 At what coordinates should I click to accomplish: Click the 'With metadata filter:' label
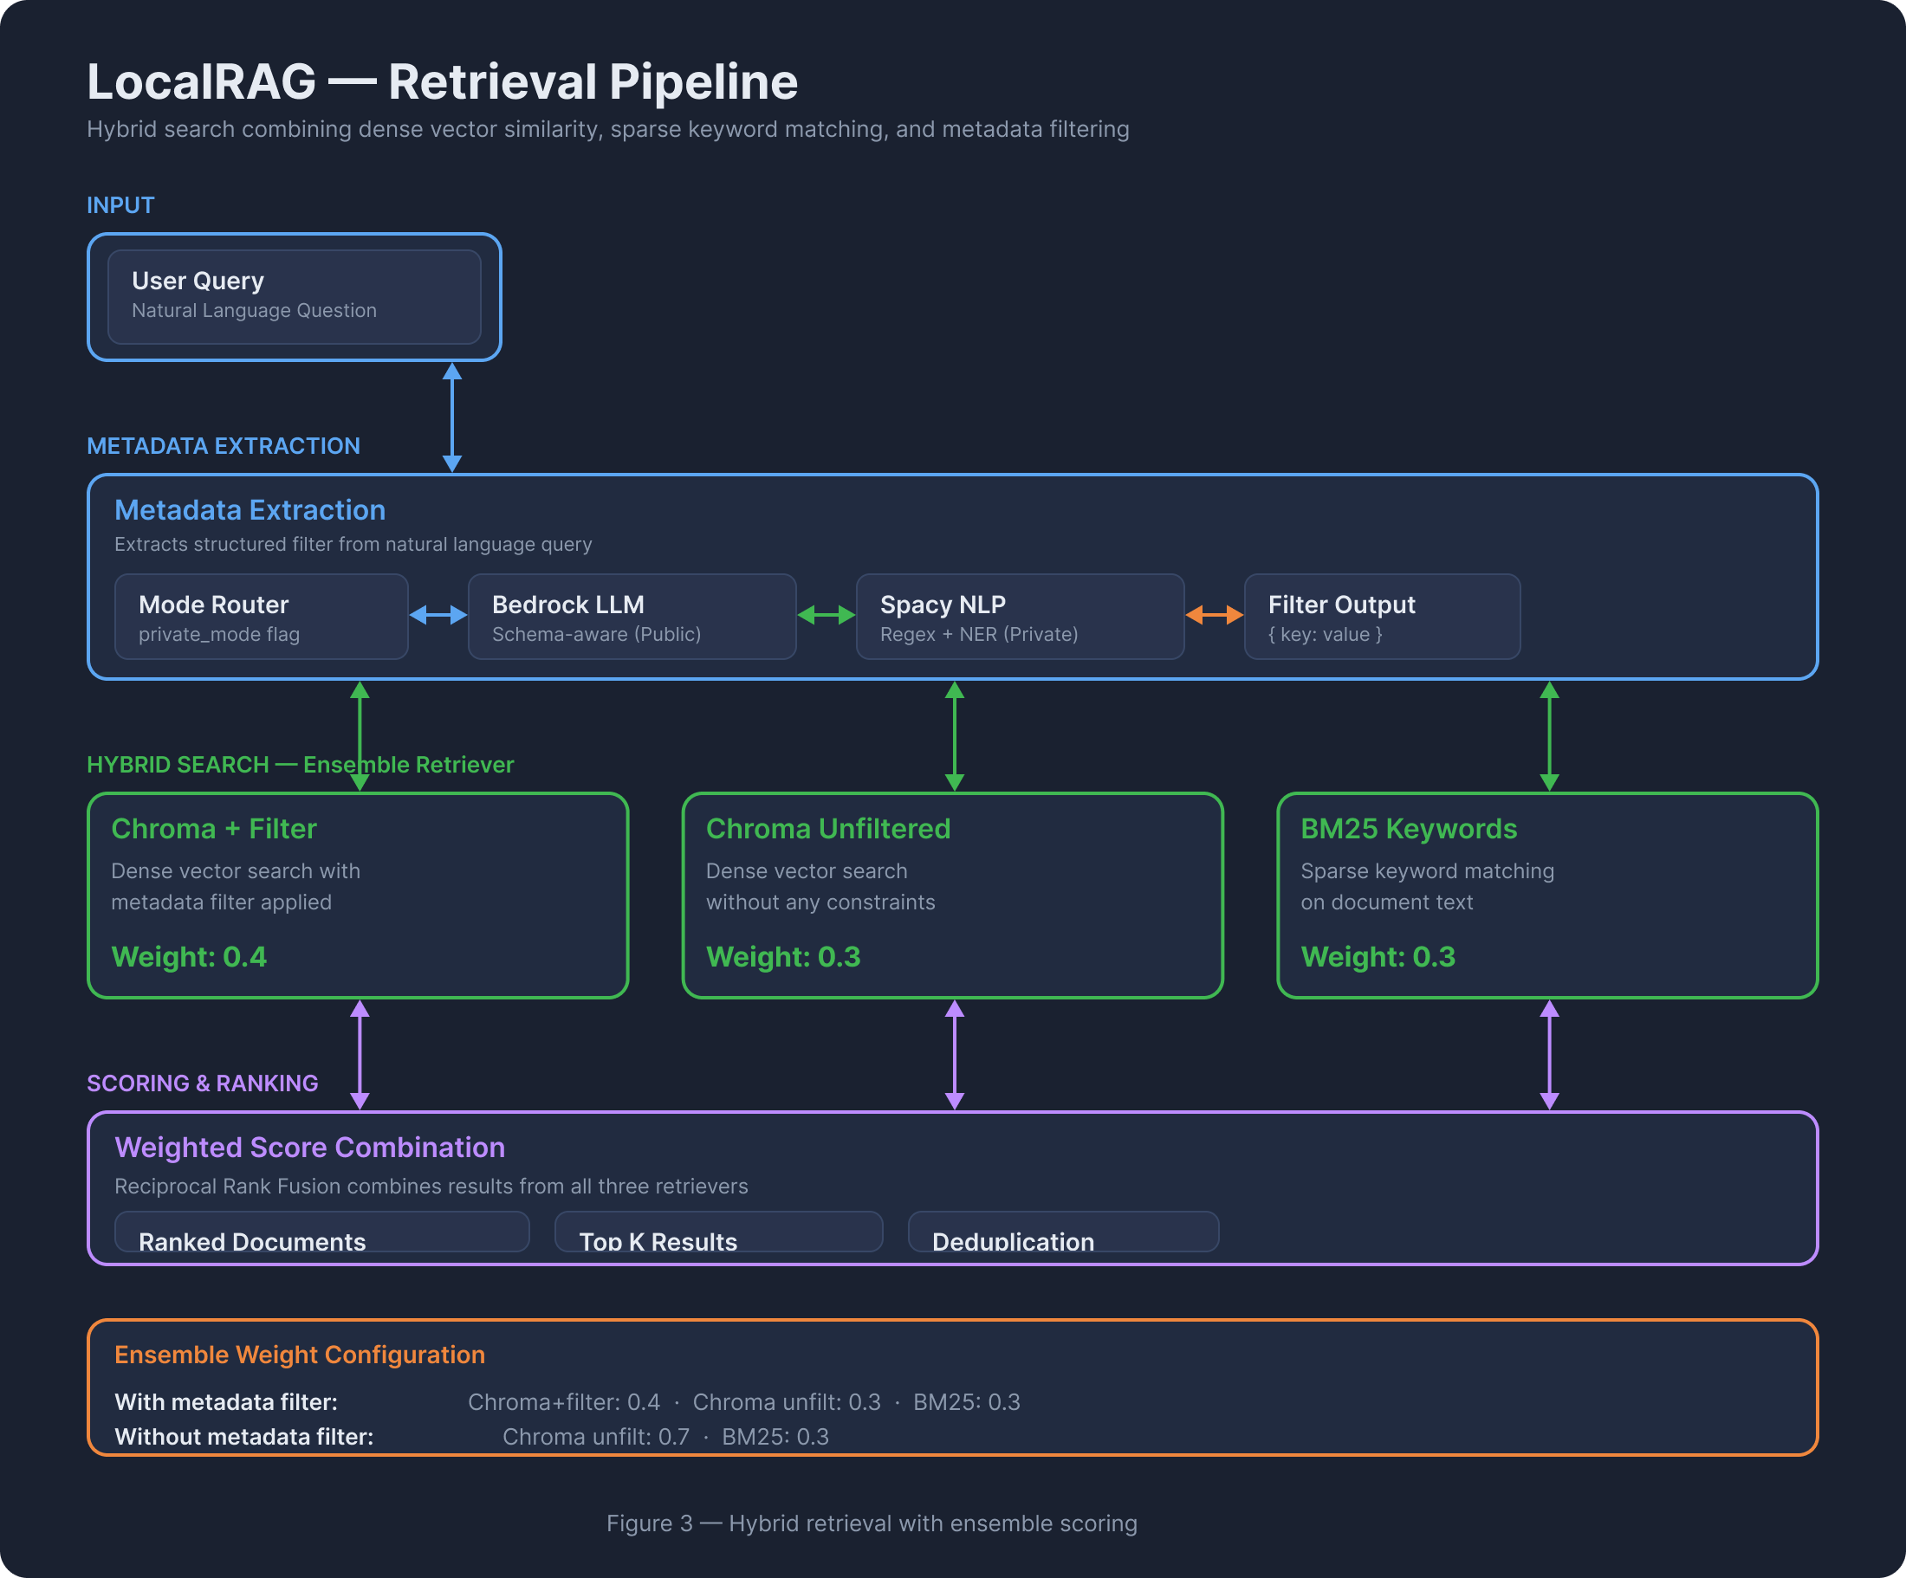226,1402
